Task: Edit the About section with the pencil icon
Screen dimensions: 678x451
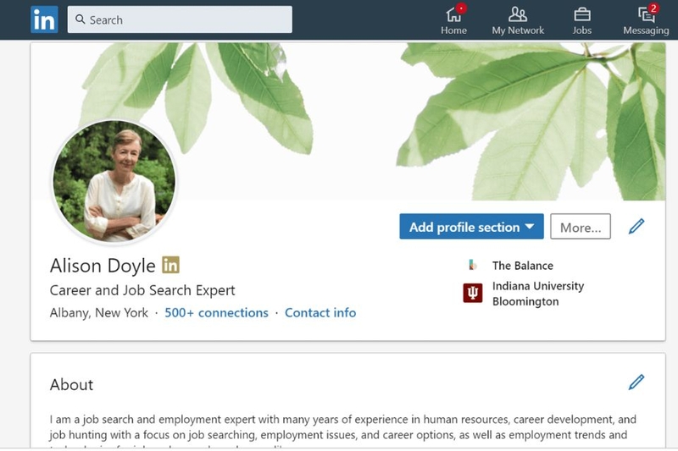Action: click(636, 382)
